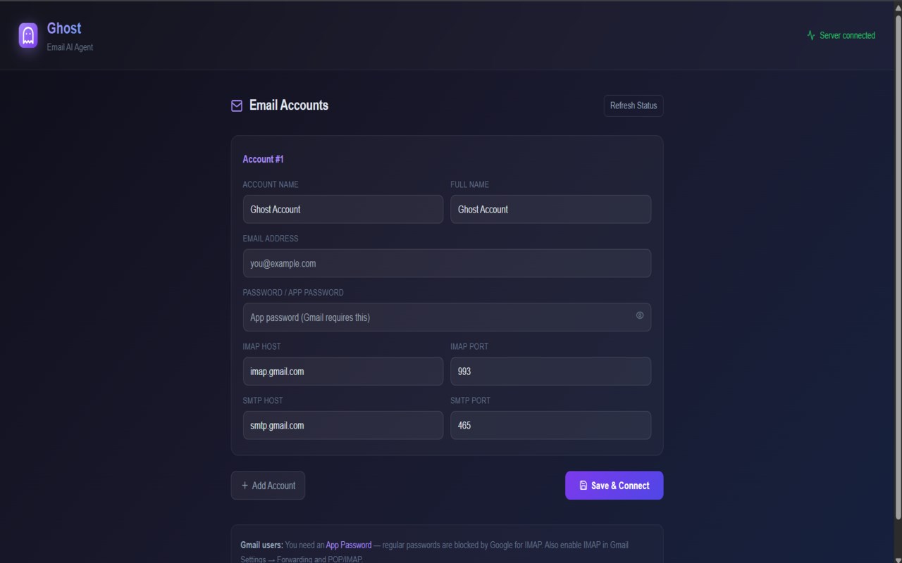Click the Ghost app logo icon
The height and width of the screenshot is (563, 902).
click(28, 35)
